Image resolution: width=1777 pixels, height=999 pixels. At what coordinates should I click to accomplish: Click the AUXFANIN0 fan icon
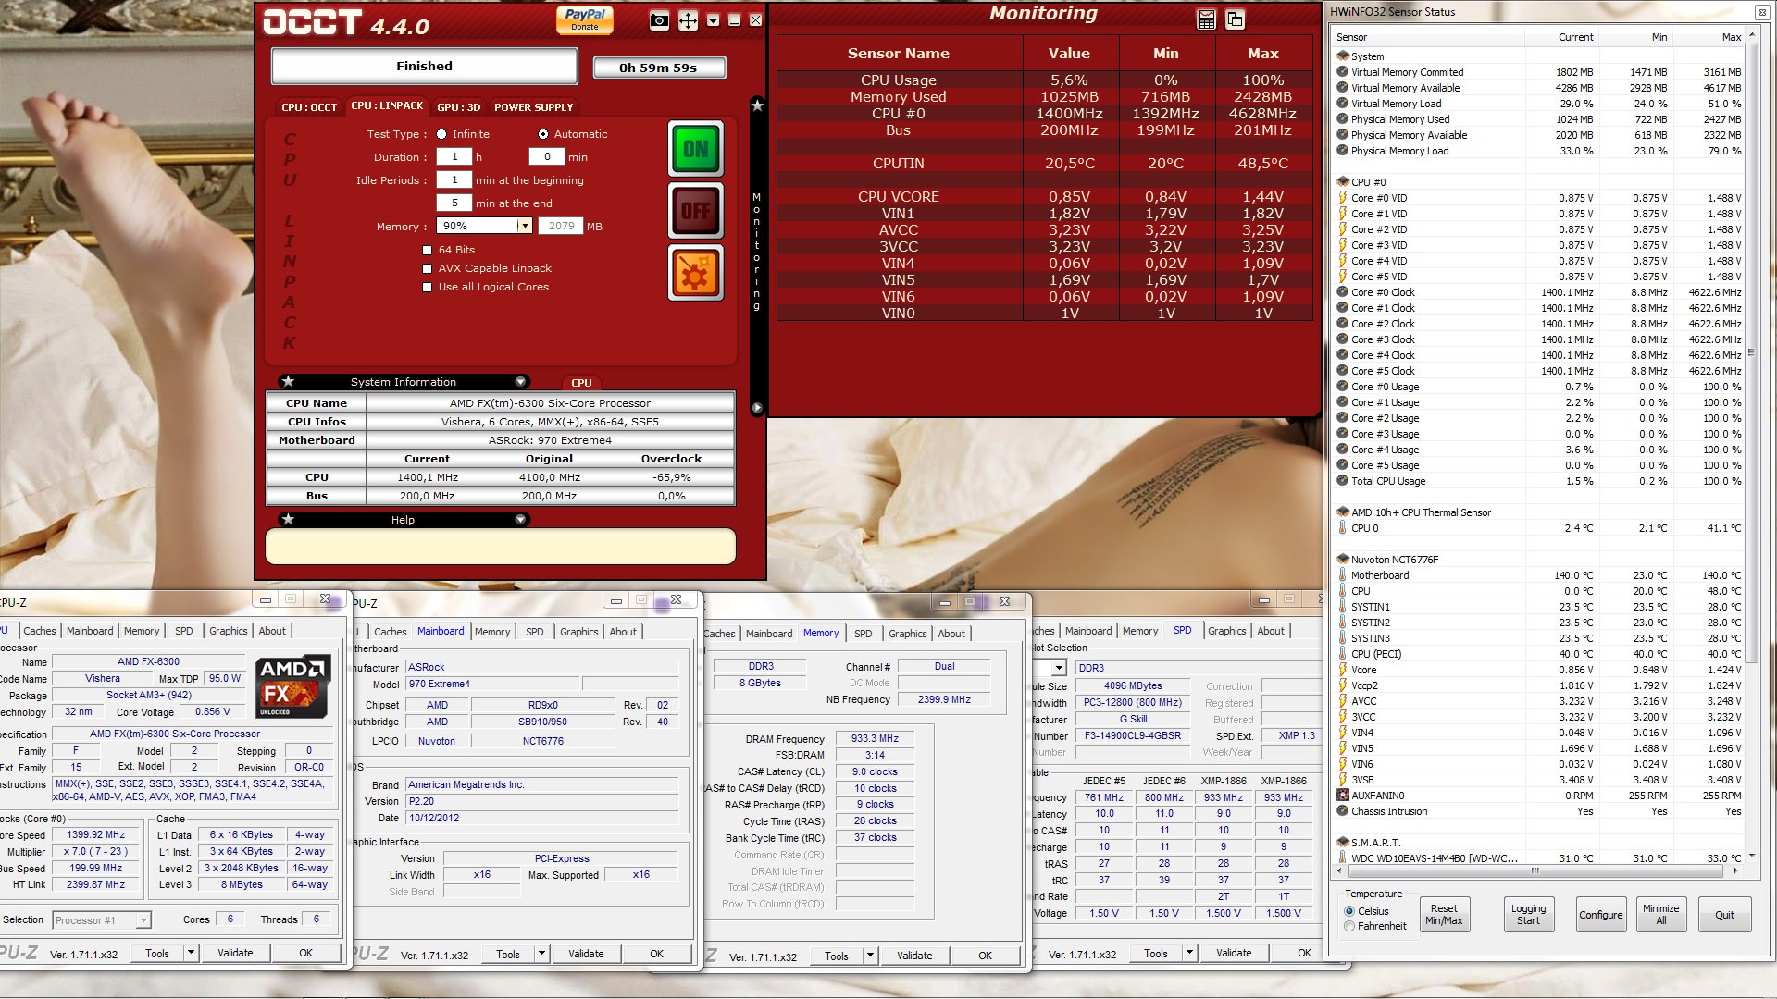(1343, 795)
